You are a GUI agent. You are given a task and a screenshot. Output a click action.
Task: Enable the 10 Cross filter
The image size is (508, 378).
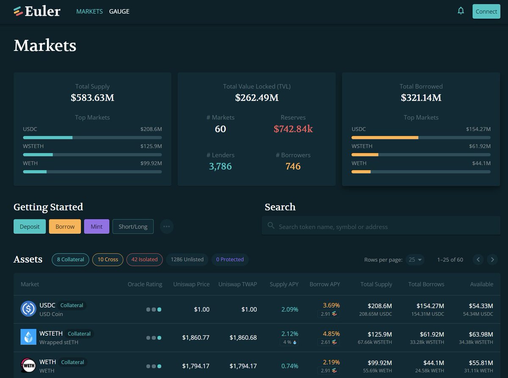tap(108, 259)
